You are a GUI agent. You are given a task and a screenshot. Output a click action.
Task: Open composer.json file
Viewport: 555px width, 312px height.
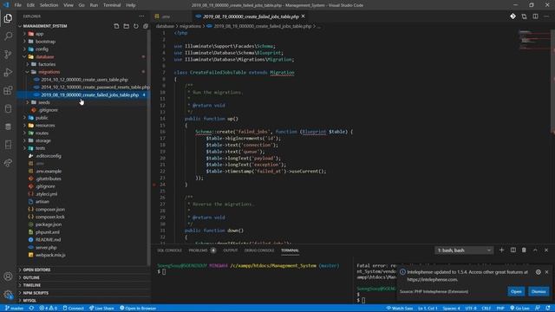pyautogui.click(x=50, y=209)
